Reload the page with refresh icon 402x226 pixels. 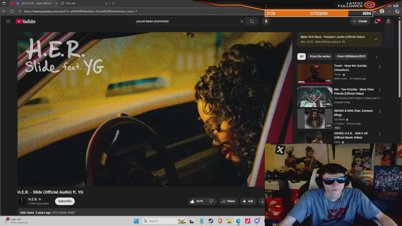tap(12, 11)
